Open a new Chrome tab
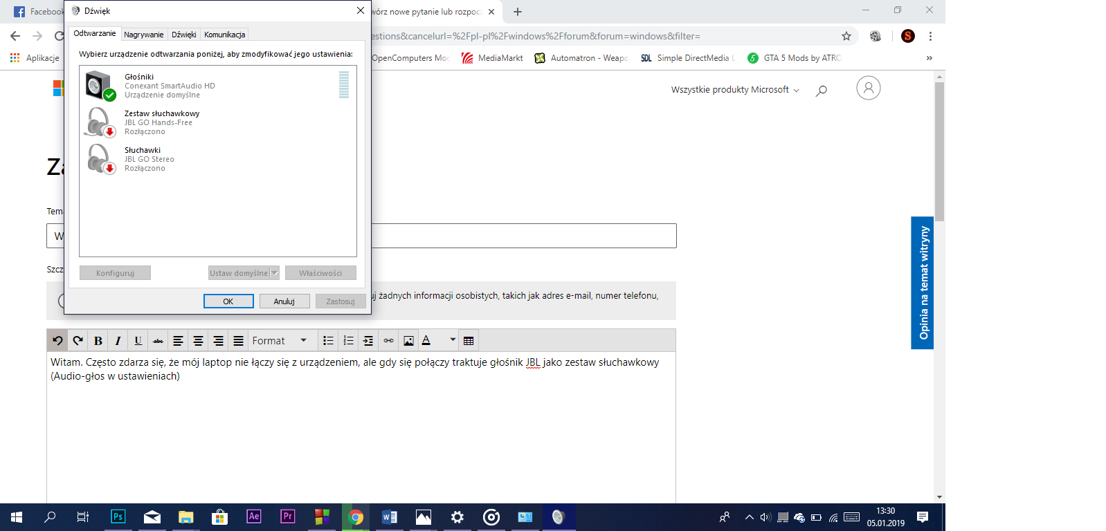This screenshot has width=1106, height=531. pos(517,12)
